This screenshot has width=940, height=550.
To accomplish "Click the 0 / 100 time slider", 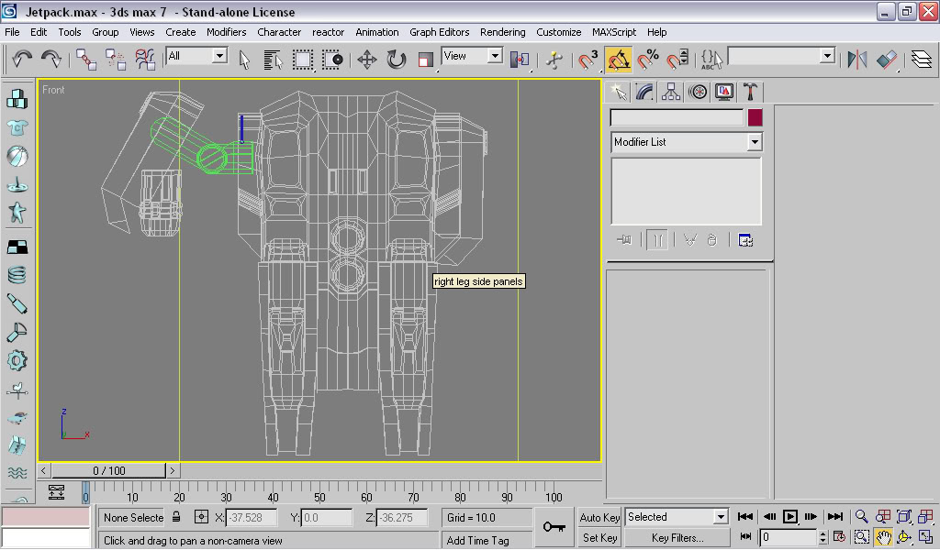I will pos(109,470).
